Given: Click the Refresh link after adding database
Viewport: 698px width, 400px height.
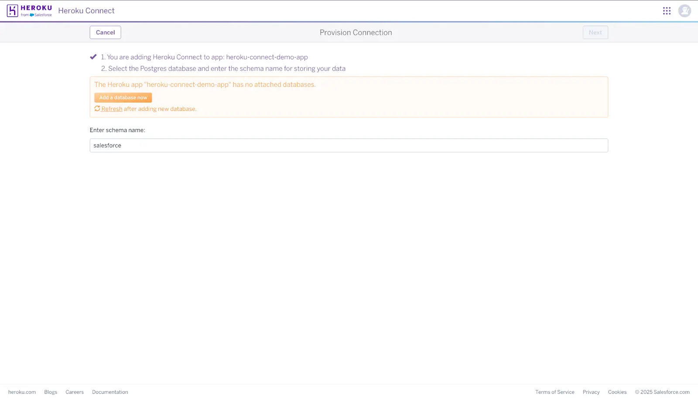Looking at the screenshot, I should point(112,109).
